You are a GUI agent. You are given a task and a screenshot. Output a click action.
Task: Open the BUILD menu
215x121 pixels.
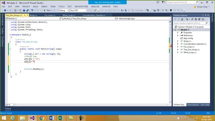[x=36, y=6]
